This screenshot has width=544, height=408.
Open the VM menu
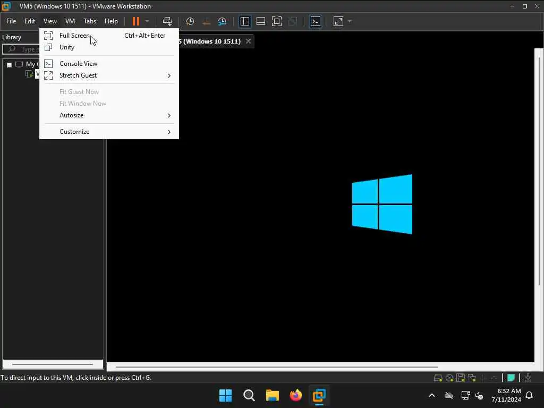coord(70,21)
